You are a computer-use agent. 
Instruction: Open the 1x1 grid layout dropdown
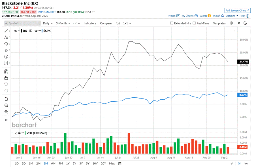pyautogui.click(x=127, y=23)
